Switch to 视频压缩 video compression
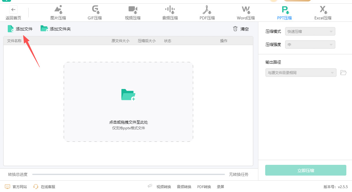The height and width of the screenshot is (192, 352). click(132, 13)
